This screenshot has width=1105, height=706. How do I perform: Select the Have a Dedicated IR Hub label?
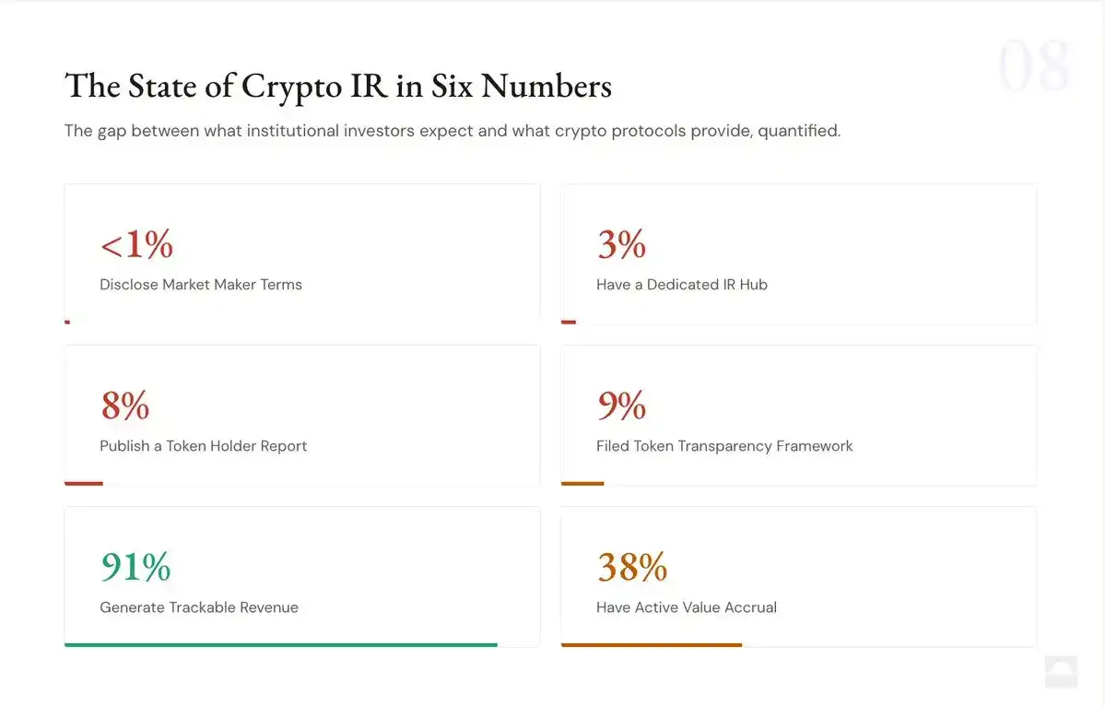pos(682,285)
